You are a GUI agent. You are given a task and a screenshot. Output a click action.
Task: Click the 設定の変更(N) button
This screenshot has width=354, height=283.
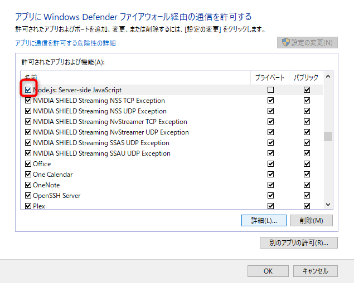pos(307,43)
